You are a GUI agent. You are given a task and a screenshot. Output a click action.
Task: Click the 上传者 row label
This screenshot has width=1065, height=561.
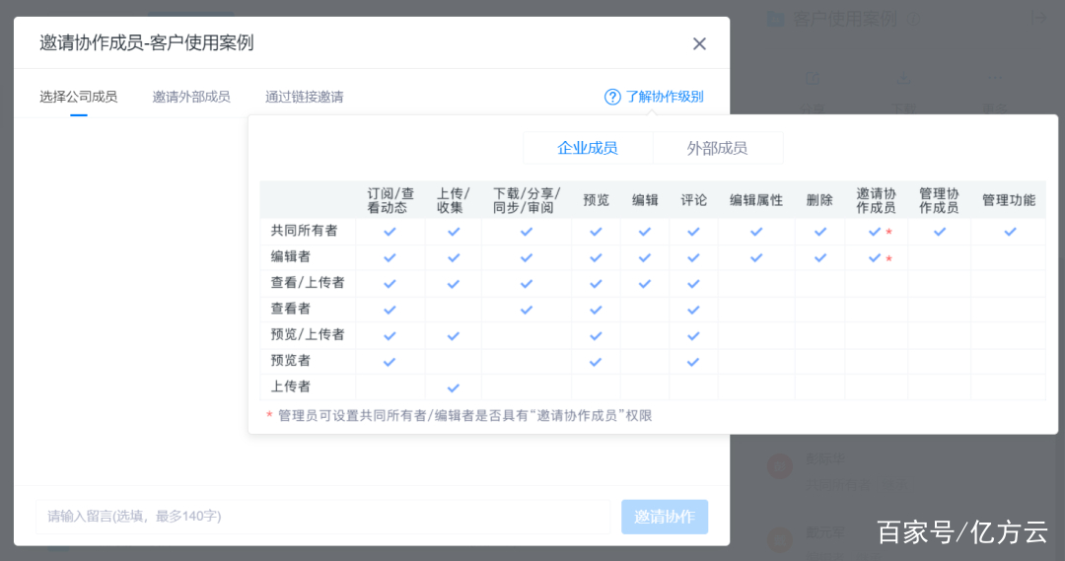pos(290,386)
